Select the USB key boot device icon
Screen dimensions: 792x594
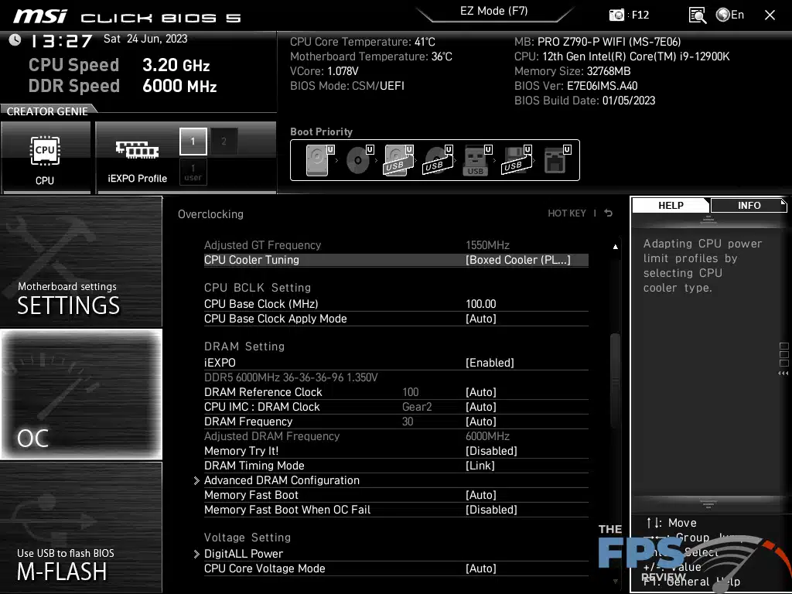tap(476, 159)
